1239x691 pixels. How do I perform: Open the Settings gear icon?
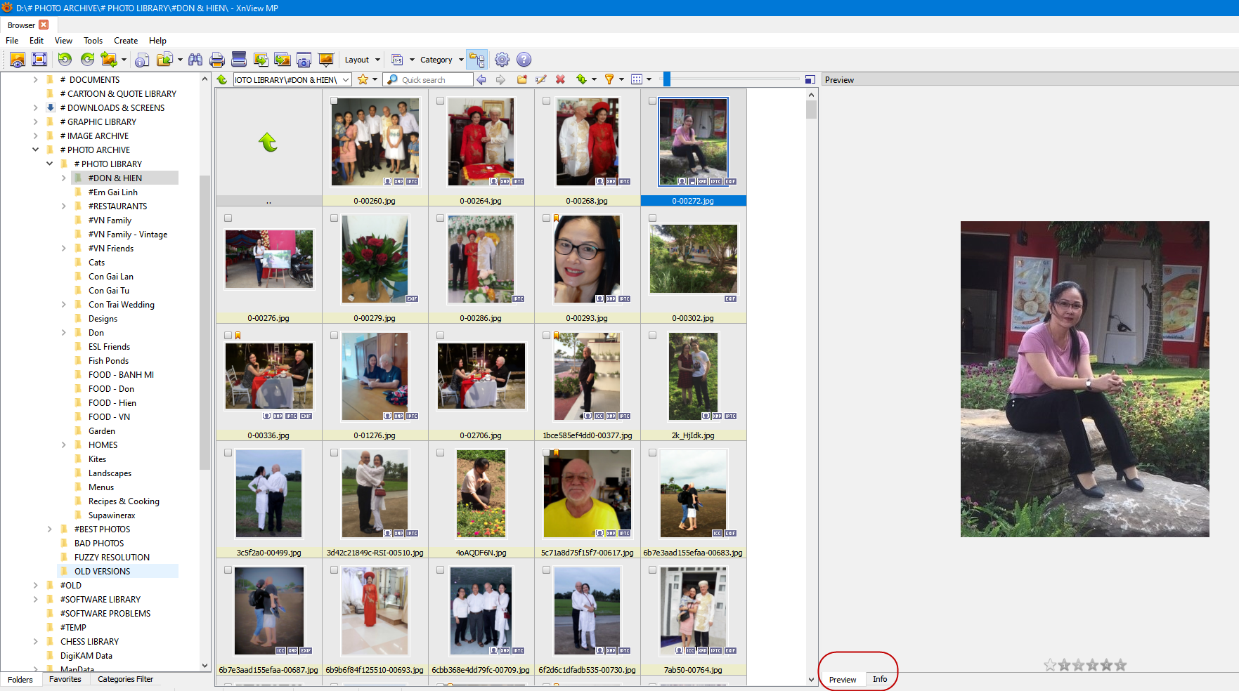(502, 60)
